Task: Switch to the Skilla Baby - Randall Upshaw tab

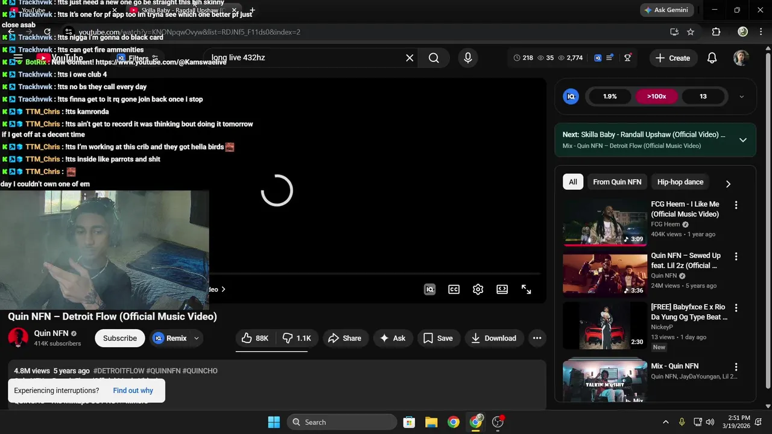Action: point(181,10)
